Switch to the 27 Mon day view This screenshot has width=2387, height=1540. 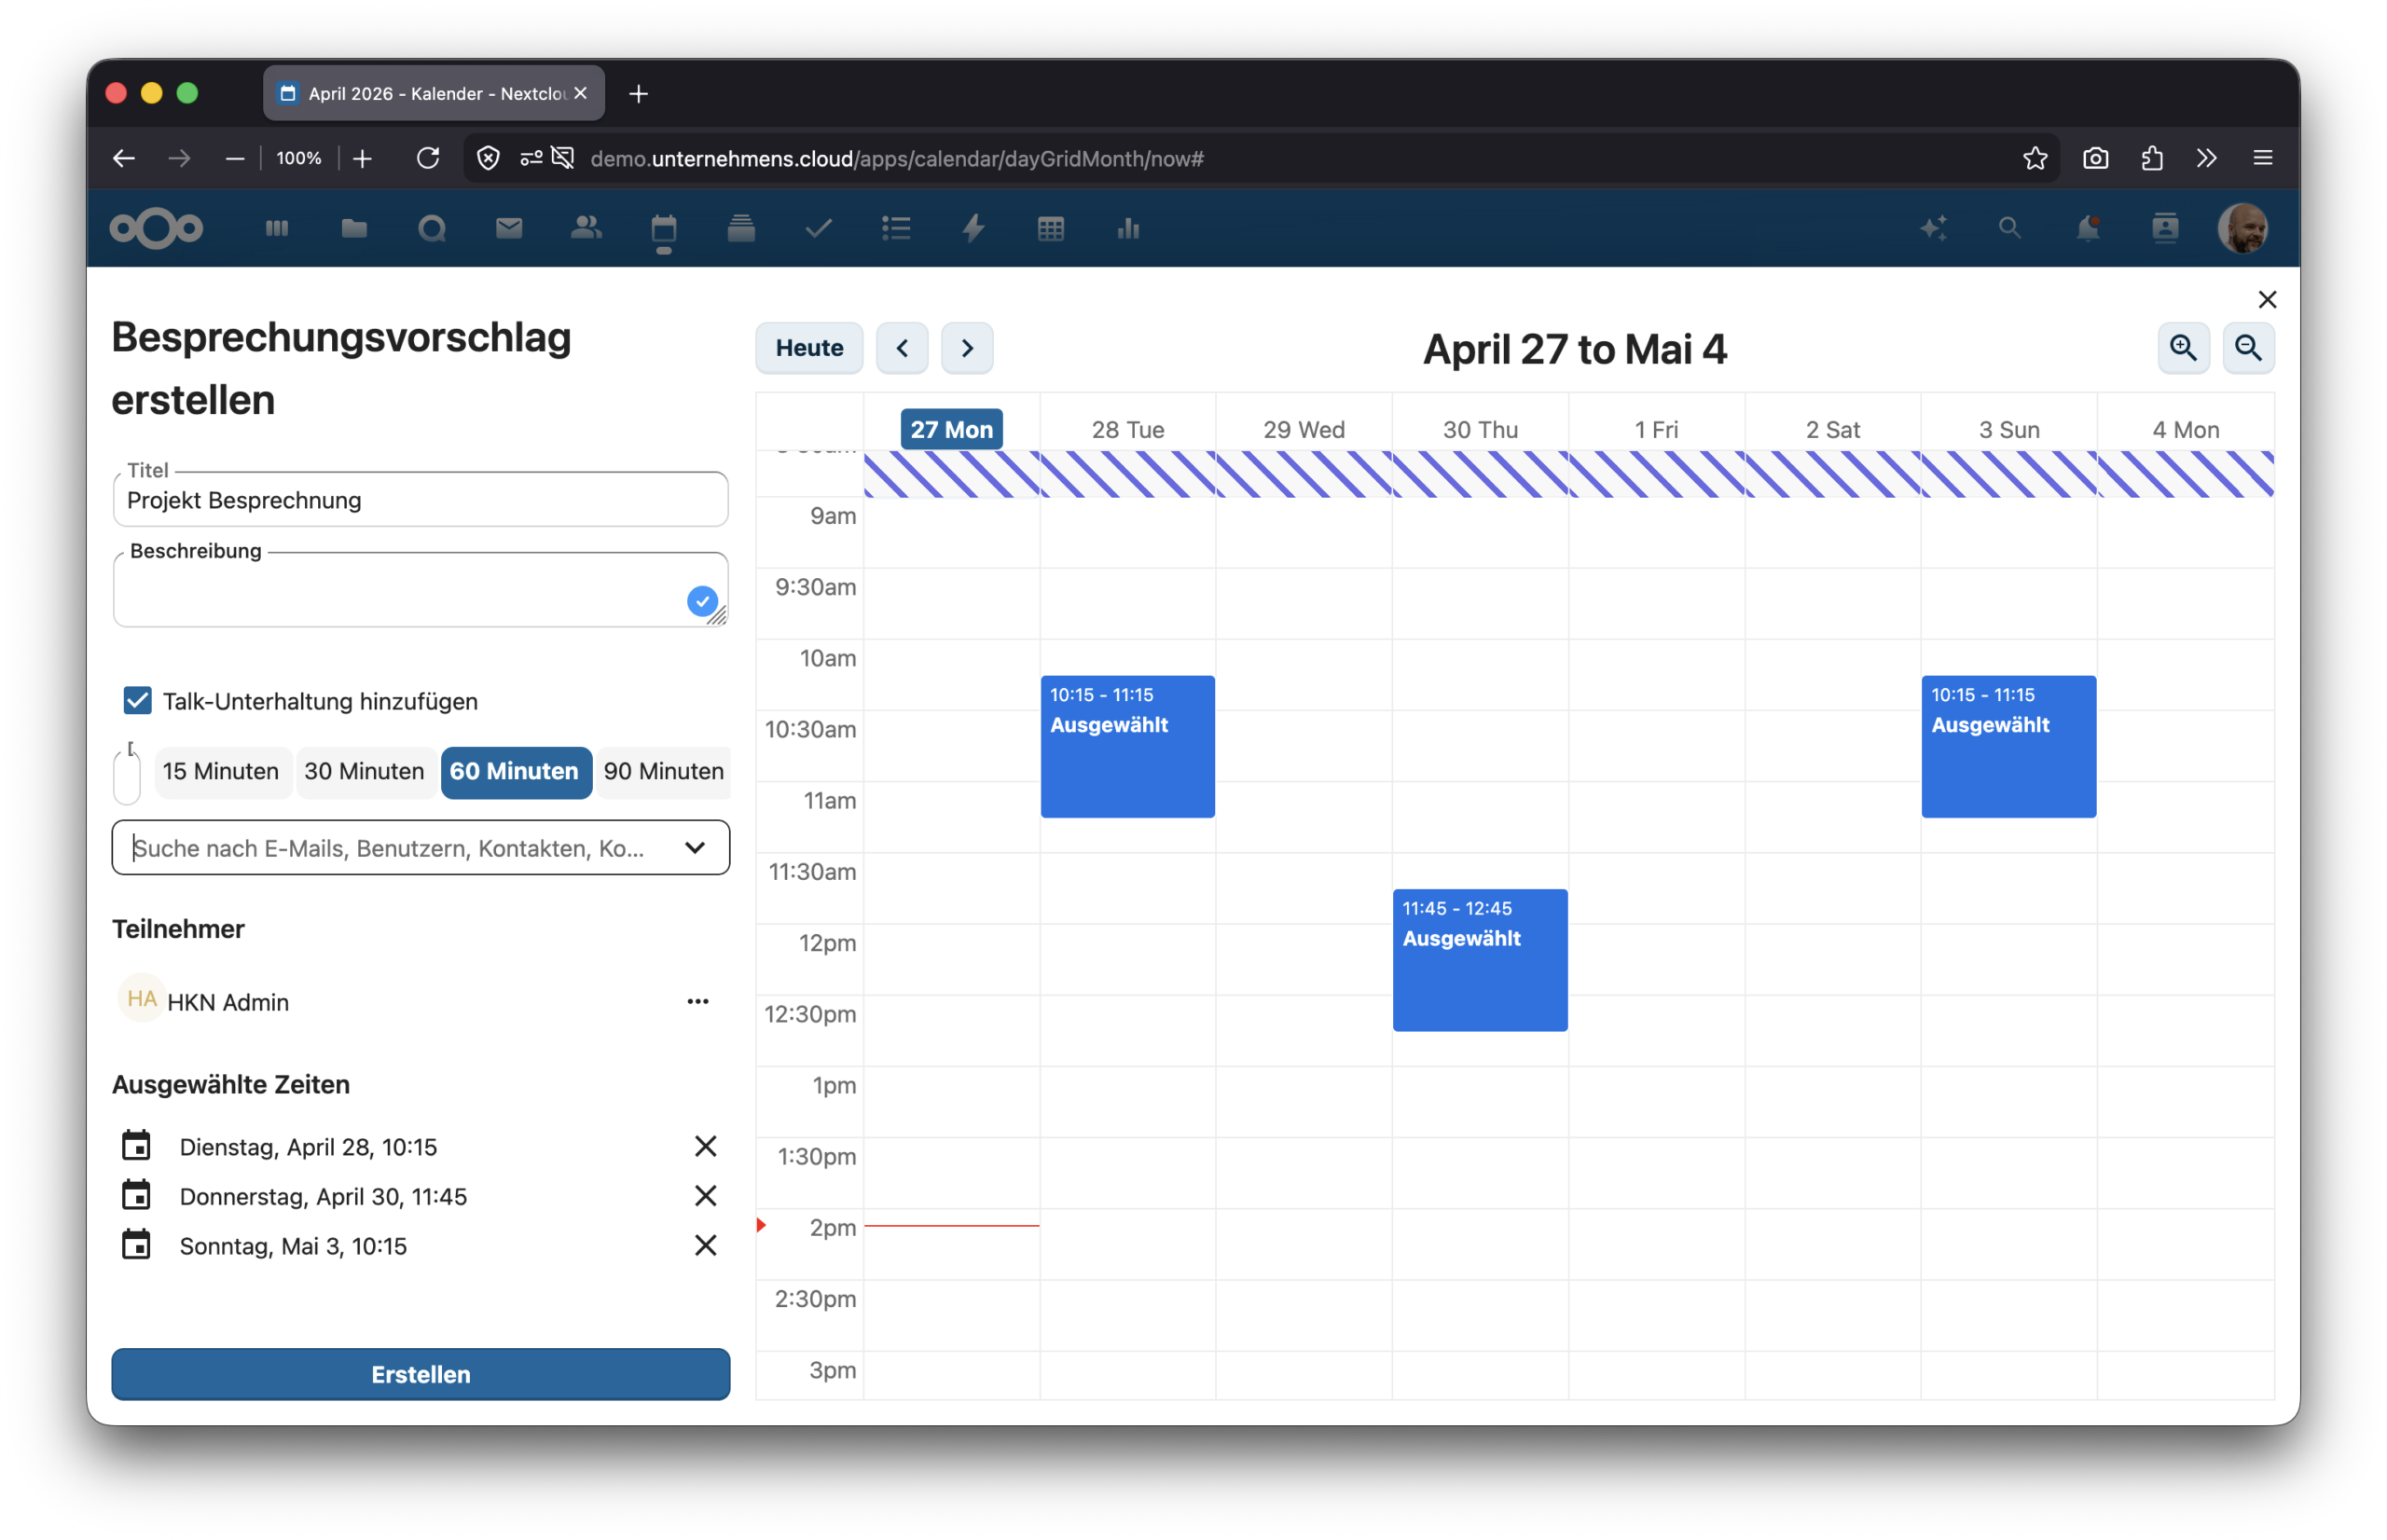[x=950, y=429]
